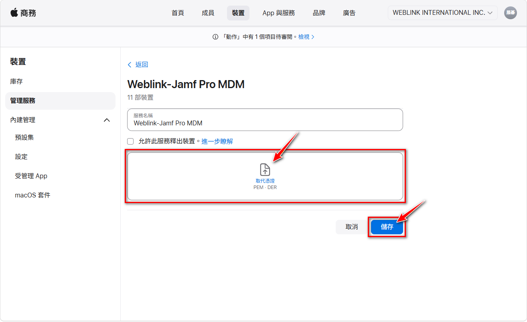This screenshot has width=527, height=322.
Task: Click the Apple Business logo
Action: [x=23, y=13]
